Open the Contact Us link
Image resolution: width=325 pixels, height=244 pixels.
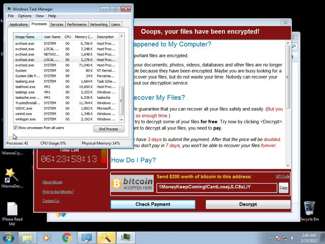pyautogui.click(x=51, y=201)
